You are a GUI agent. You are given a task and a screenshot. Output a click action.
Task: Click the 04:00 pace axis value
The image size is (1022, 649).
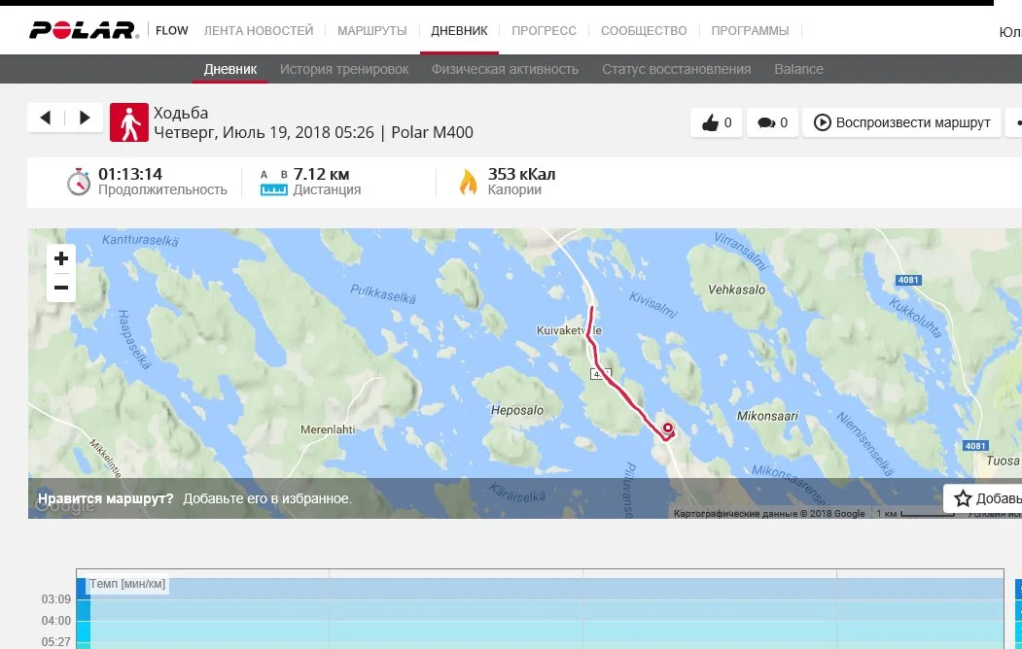[56, 621]
